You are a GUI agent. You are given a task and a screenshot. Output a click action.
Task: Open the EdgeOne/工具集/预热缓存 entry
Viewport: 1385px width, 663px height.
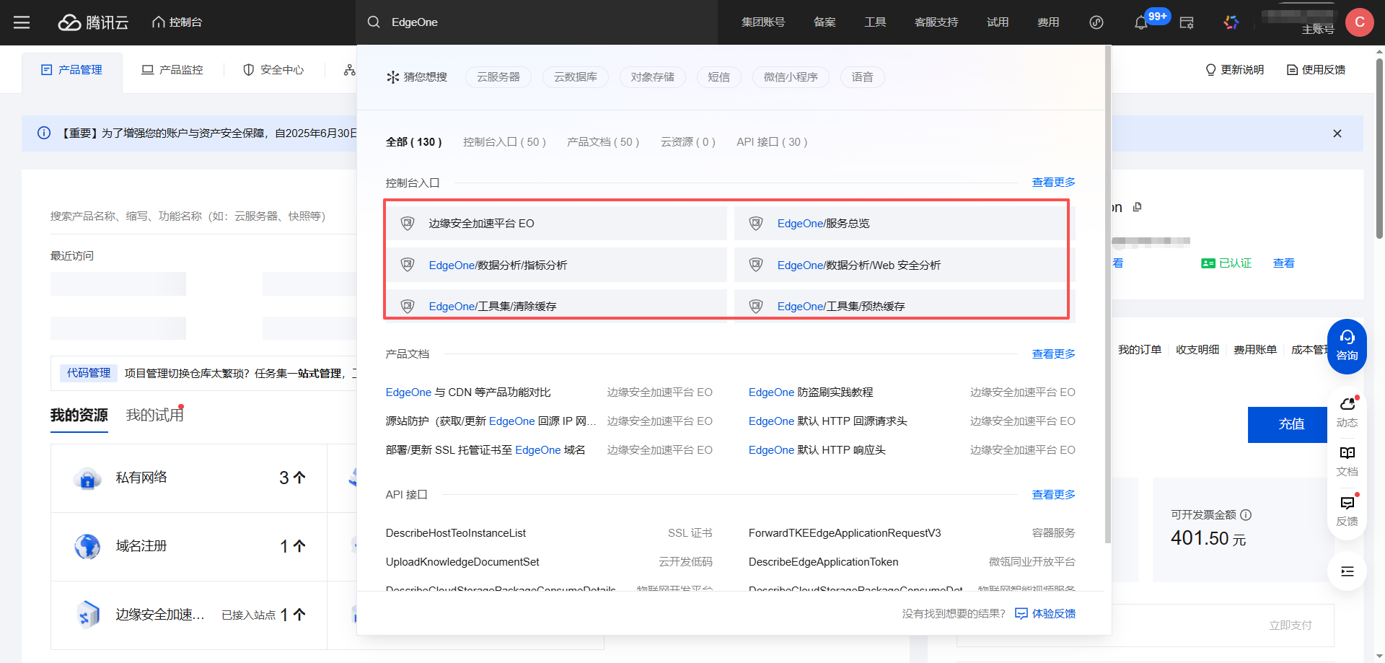pos(905,306)
